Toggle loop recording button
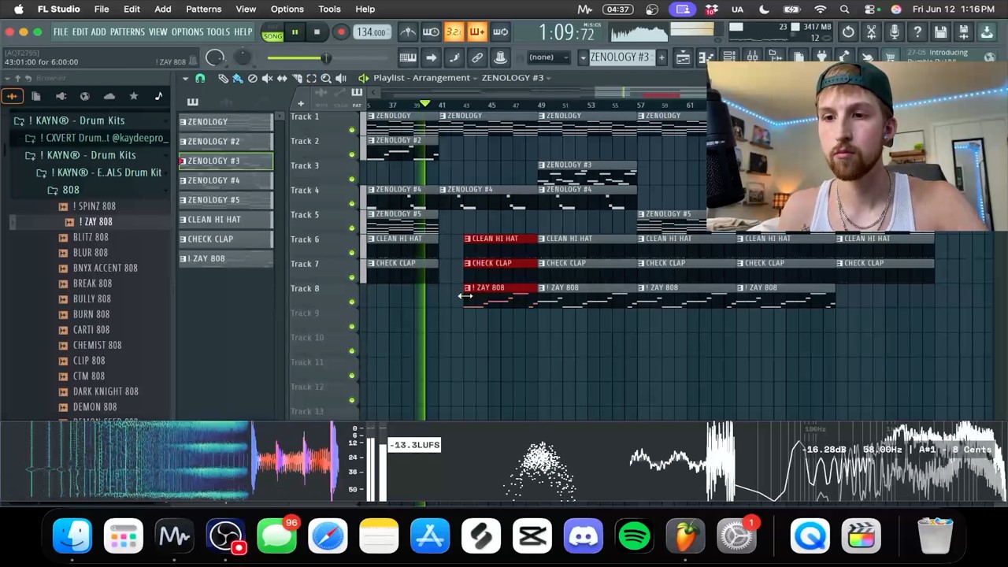This screenshot has width=1008, height=567. [x=500, y=32]
